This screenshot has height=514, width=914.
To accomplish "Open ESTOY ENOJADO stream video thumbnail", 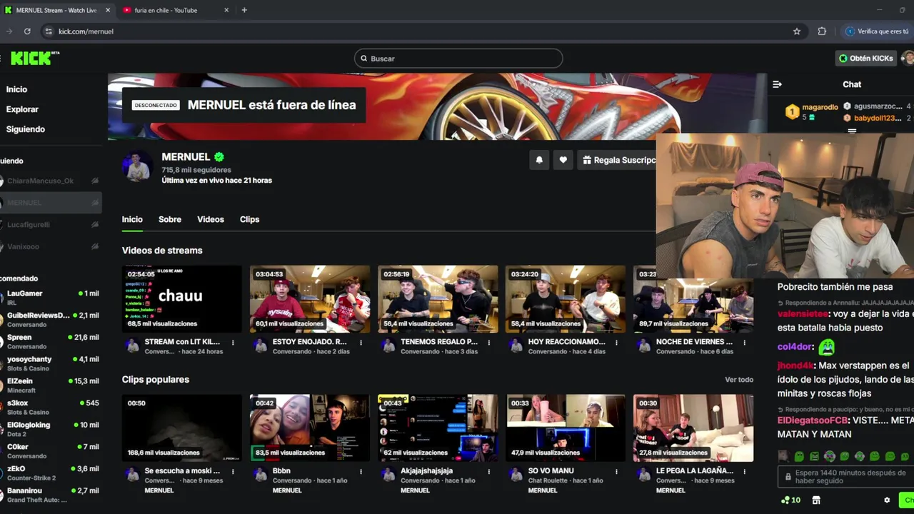I will 310,298.
